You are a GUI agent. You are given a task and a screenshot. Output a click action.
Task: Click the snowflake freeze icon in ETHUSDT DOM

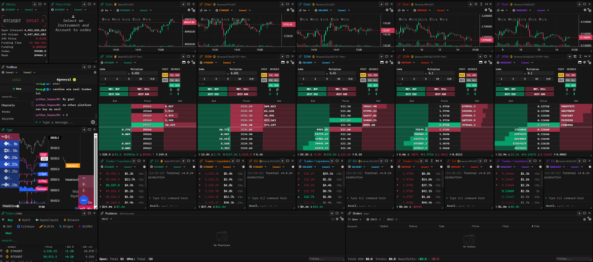pos(270,94)
